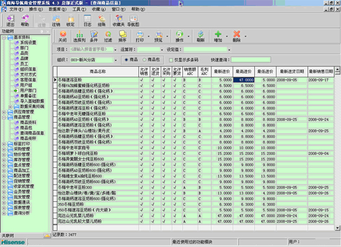341x247 pixels.
Task: Expand the 库存管理 tree node
Action: 4,160
